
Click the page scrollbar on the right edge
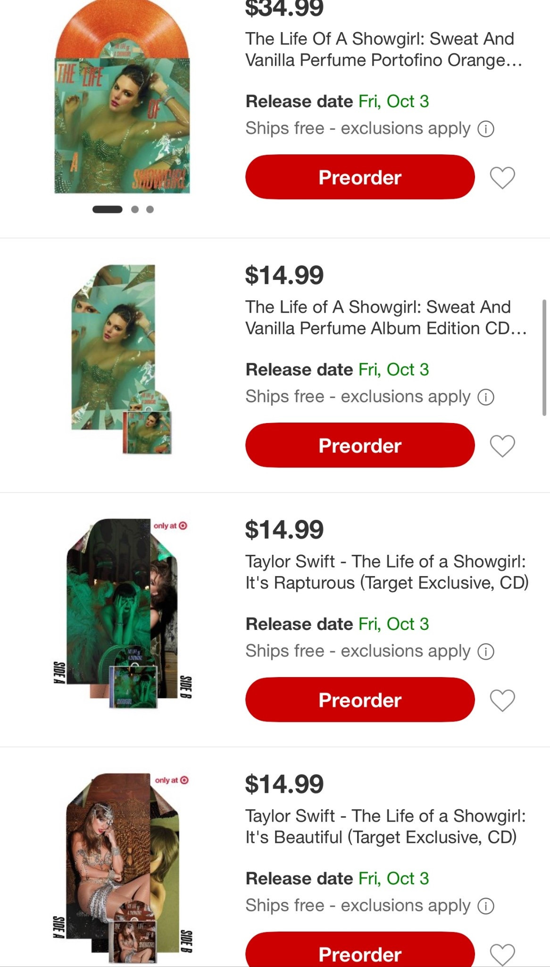tap(544, 357)
